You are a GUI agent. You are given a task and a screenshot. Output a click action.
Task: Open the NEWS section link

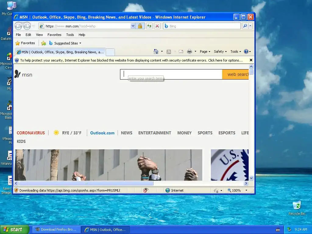126,133
